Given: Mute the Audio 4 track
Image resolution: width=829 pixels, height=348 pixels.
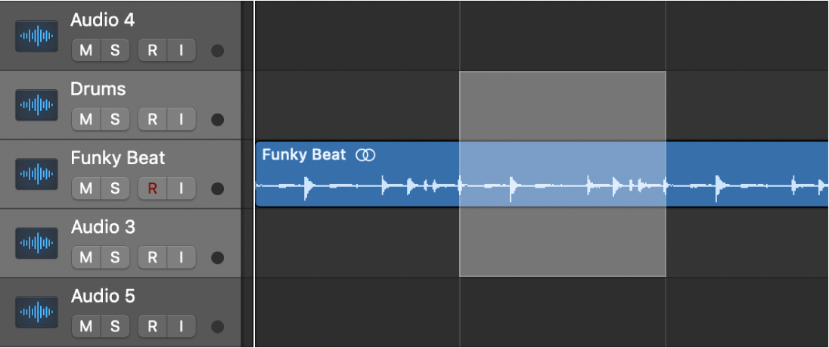Looking at the screenshot, I should tap(85, 51).
